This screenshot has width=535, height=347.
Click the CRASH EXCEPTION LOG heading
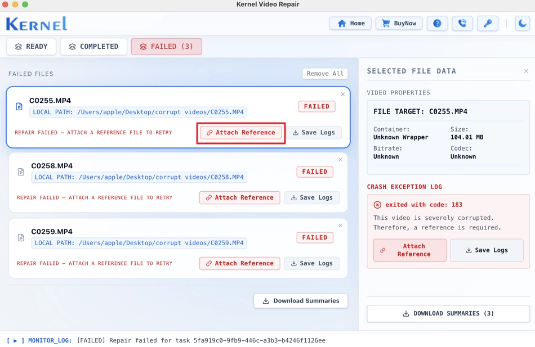(x=404, y=187)
